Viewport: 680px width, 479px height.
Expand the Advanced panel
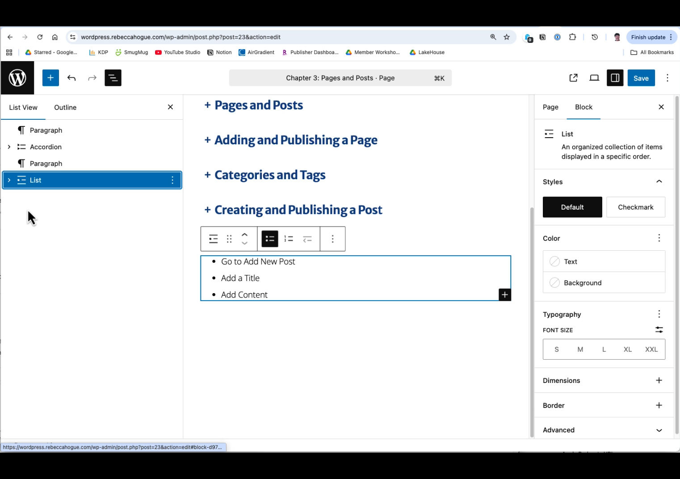click(x=659, y=430)
